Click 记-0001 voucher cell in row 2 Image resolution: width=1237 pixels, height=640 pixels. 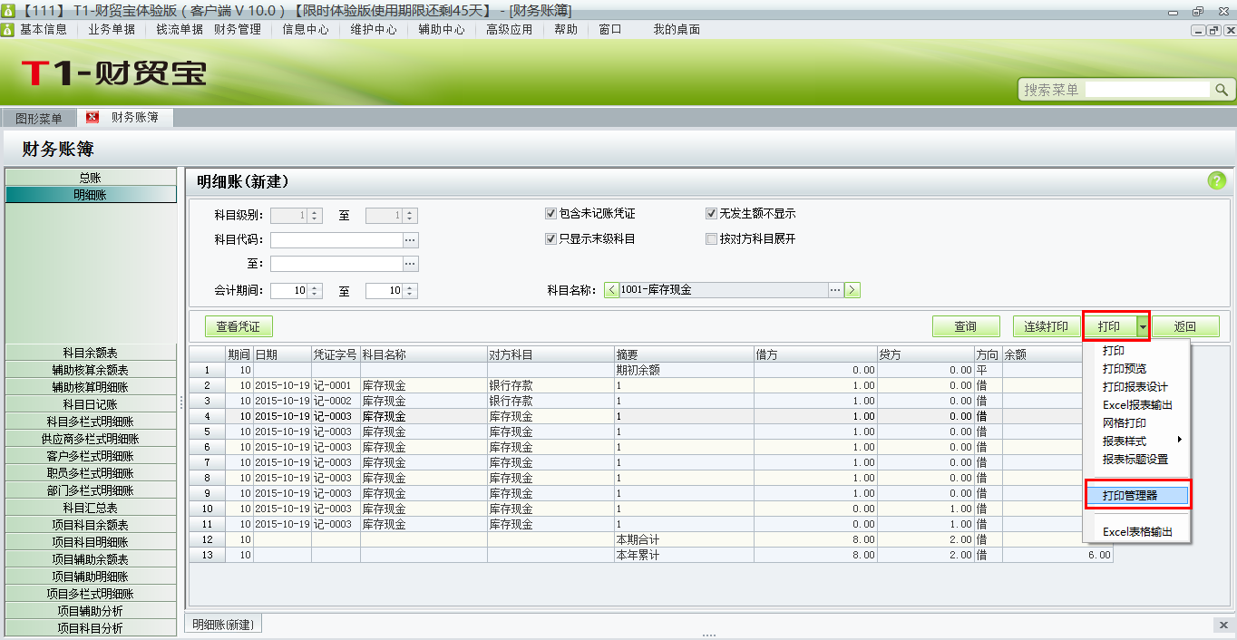(336, 385)
